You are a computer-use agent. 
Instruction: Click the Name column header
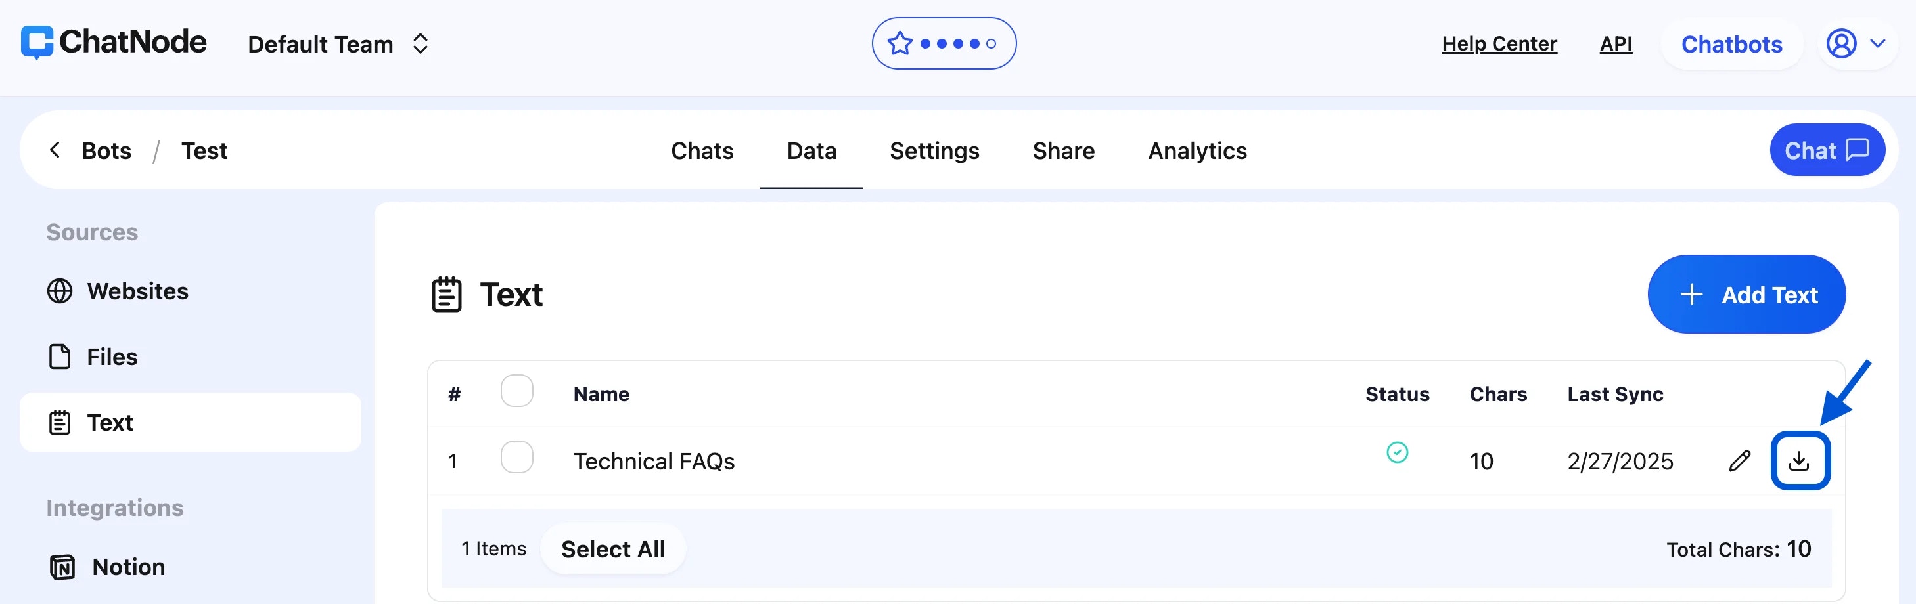click(x=601, y=394)
